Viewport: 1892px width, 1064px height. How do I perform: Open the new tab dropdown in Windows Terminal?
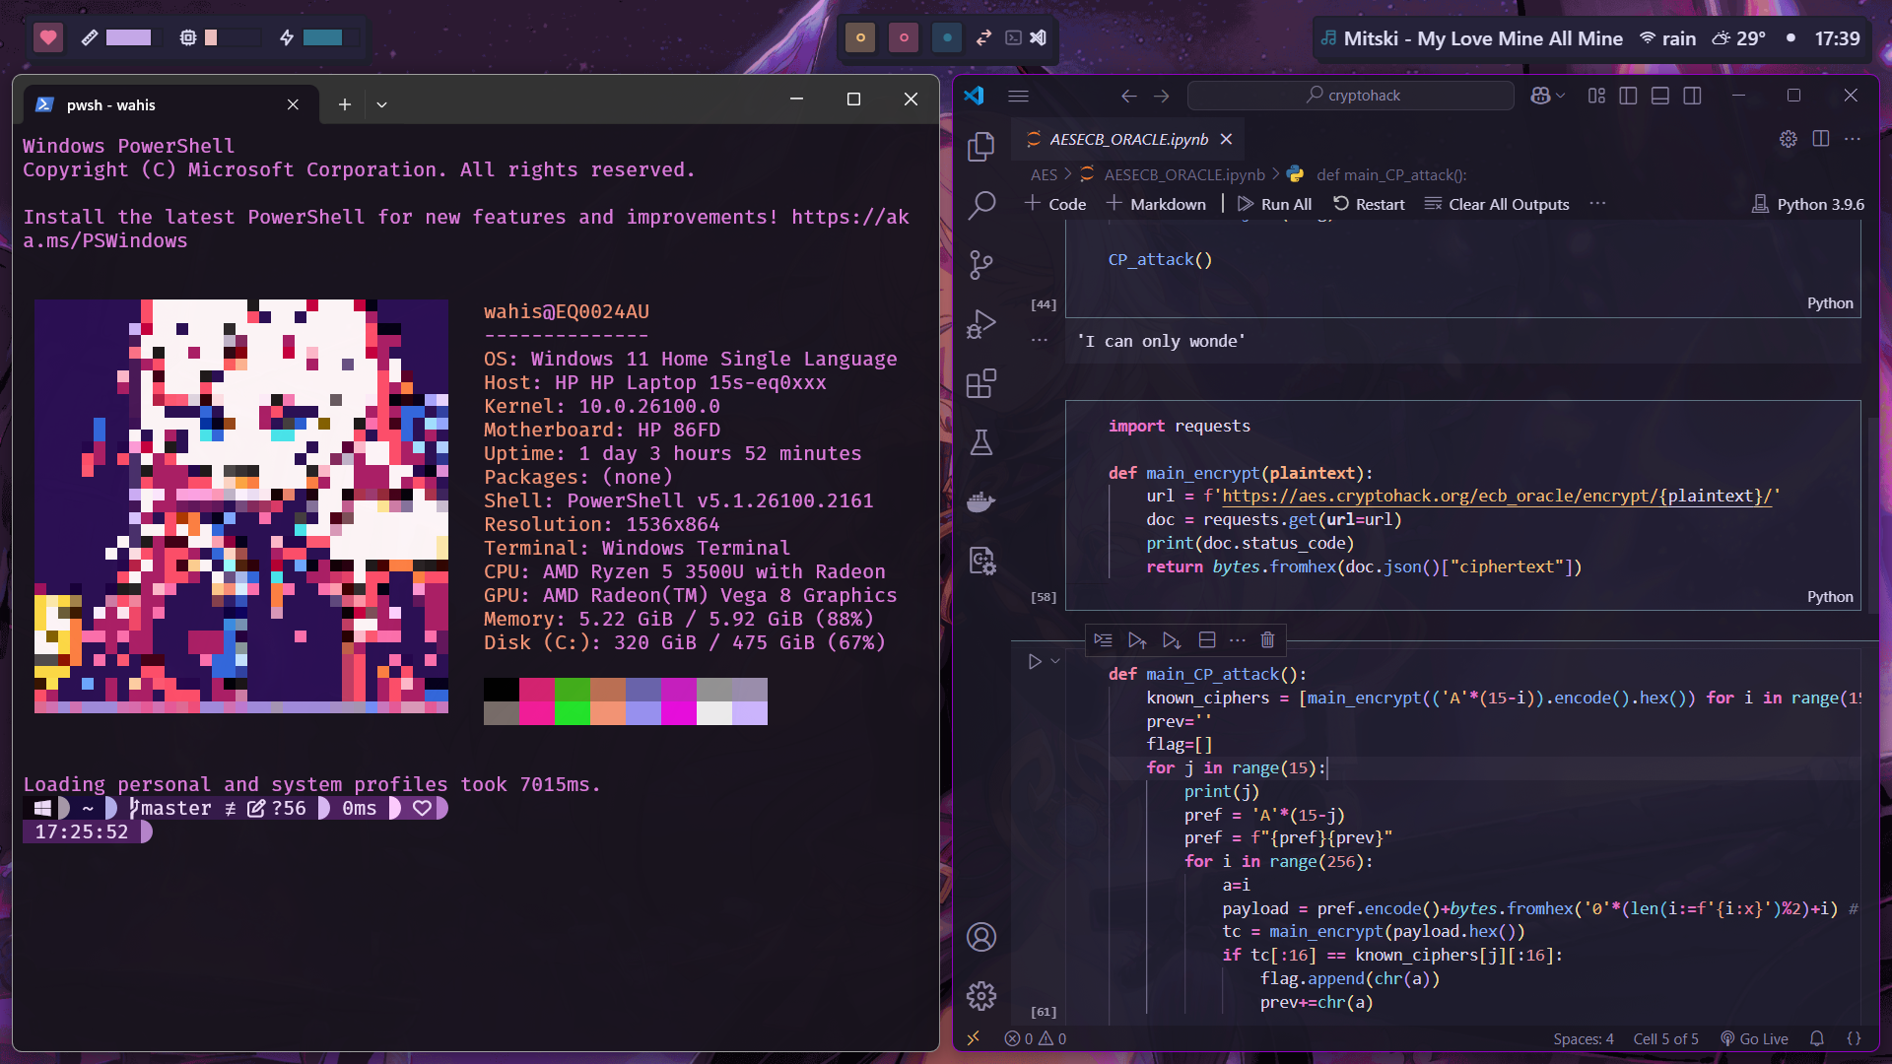click(382, 103)
